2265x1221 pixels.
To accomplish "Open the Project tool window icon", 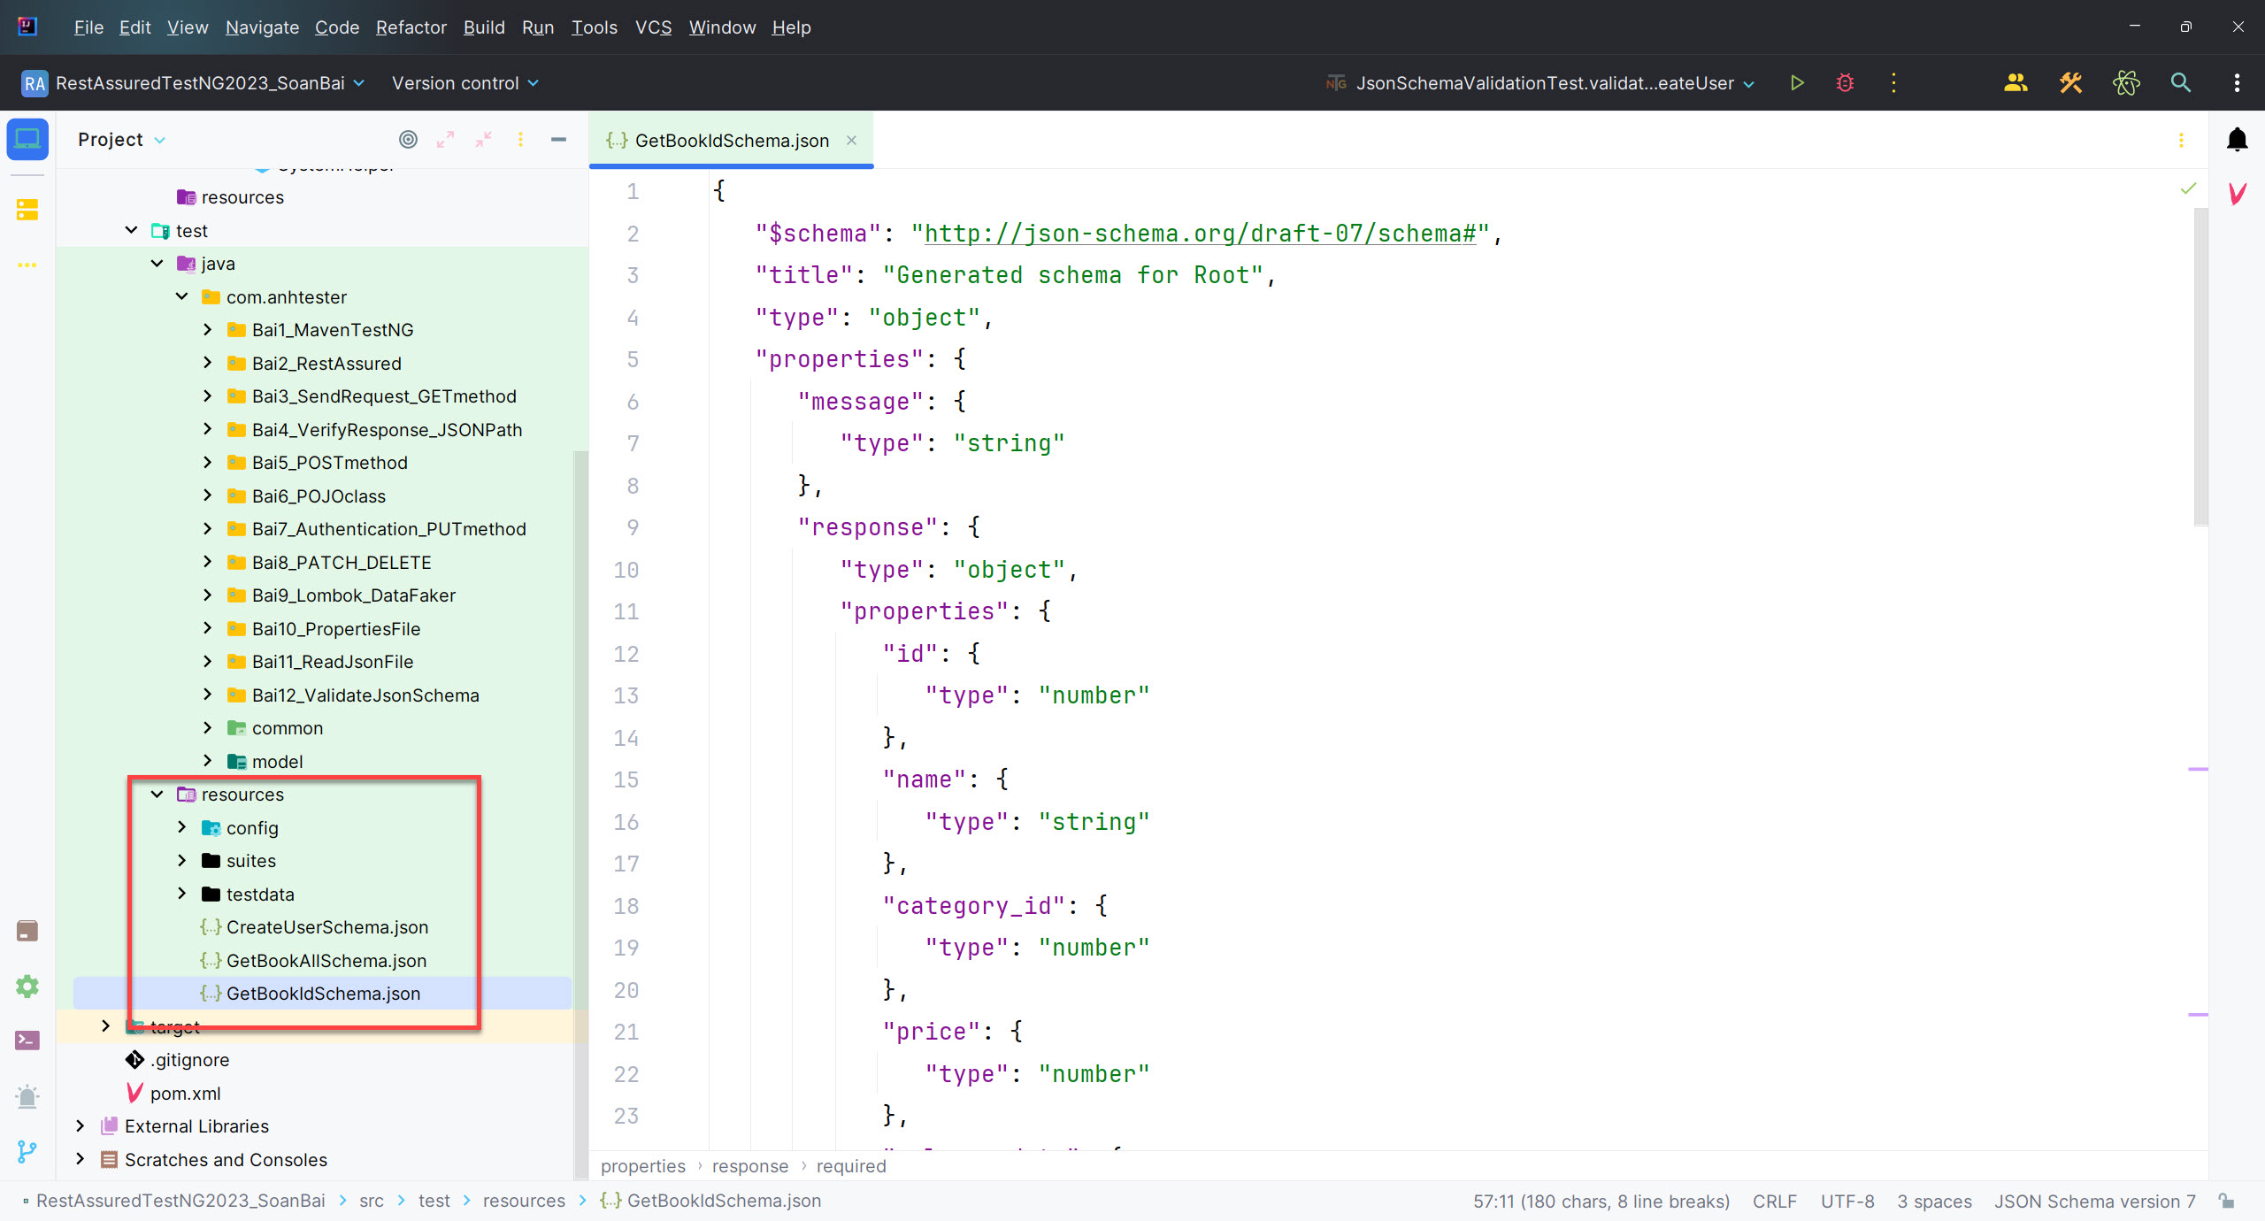I will 27,139.
